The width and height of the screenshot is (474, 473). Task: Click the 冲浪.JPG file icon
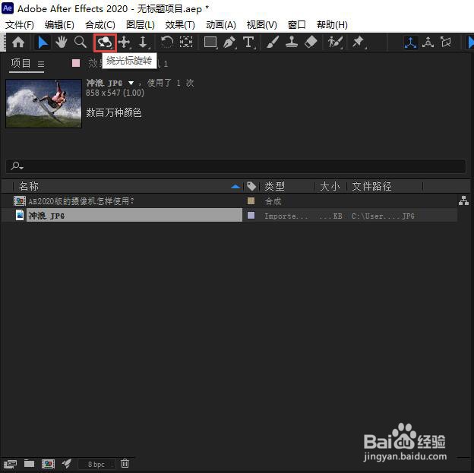coord(20,215)
